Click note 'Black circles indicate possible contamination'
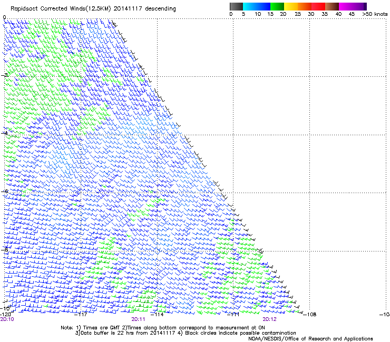The width and height of the screenshot is (390, 342). click(240, 333)
